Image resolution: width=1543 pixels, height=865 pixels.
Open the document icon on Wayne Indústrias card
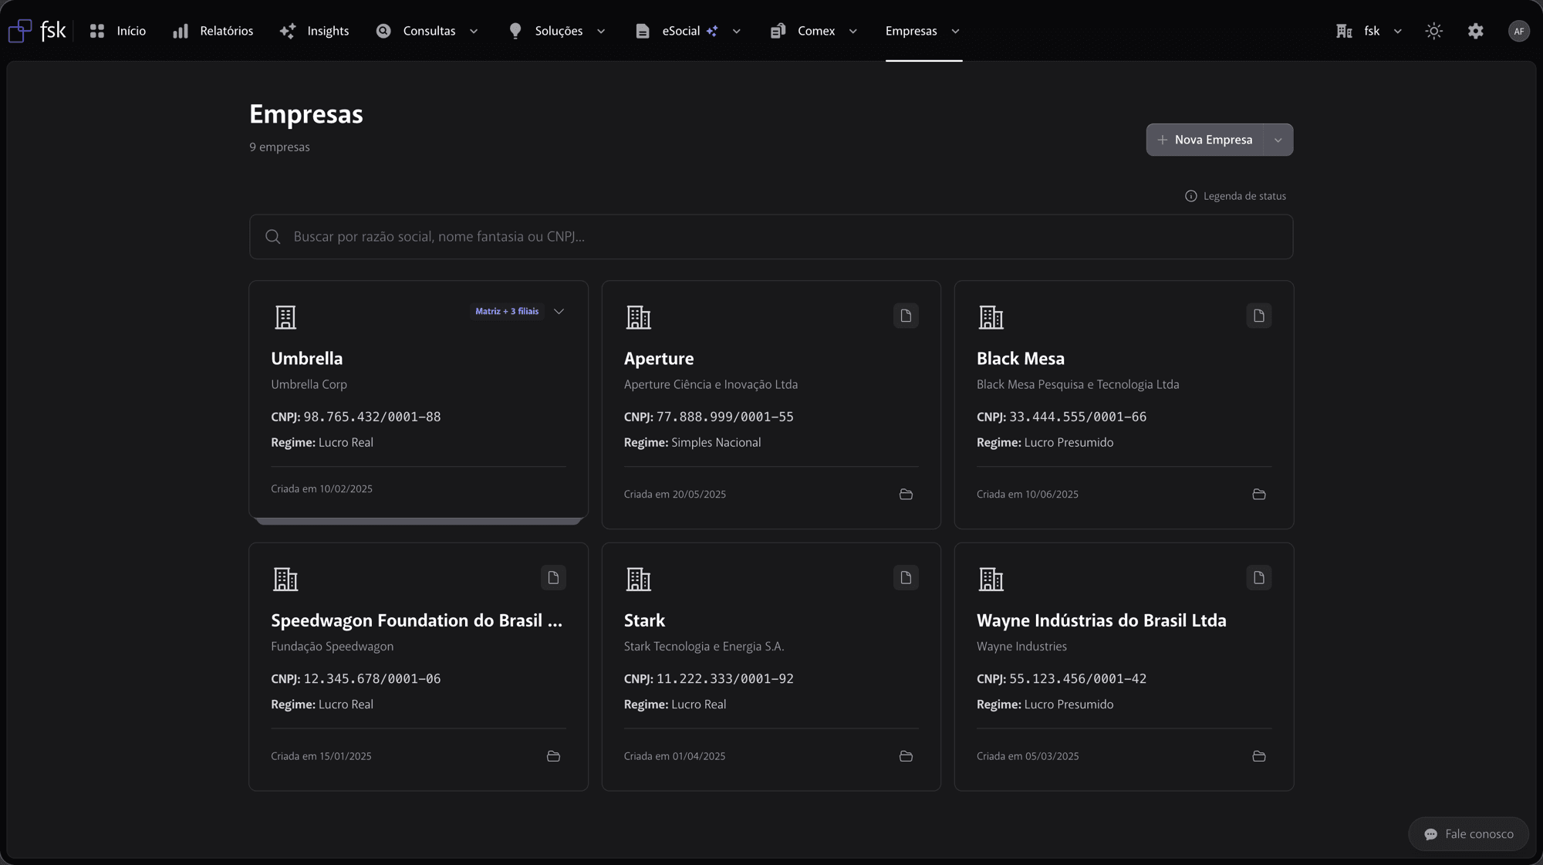pos(1259,578)
